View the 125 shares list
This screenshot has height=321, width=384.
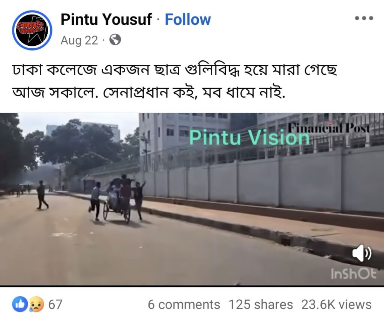tap(261, 305)
